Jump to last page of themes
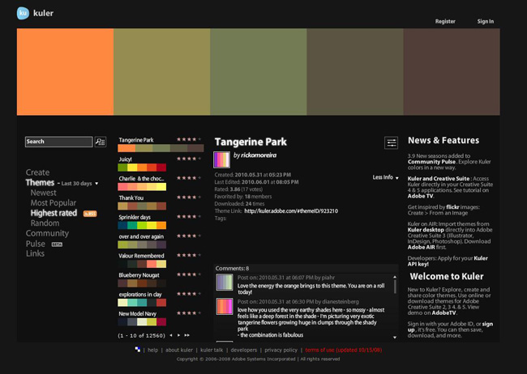 click(x=186, y=335)
